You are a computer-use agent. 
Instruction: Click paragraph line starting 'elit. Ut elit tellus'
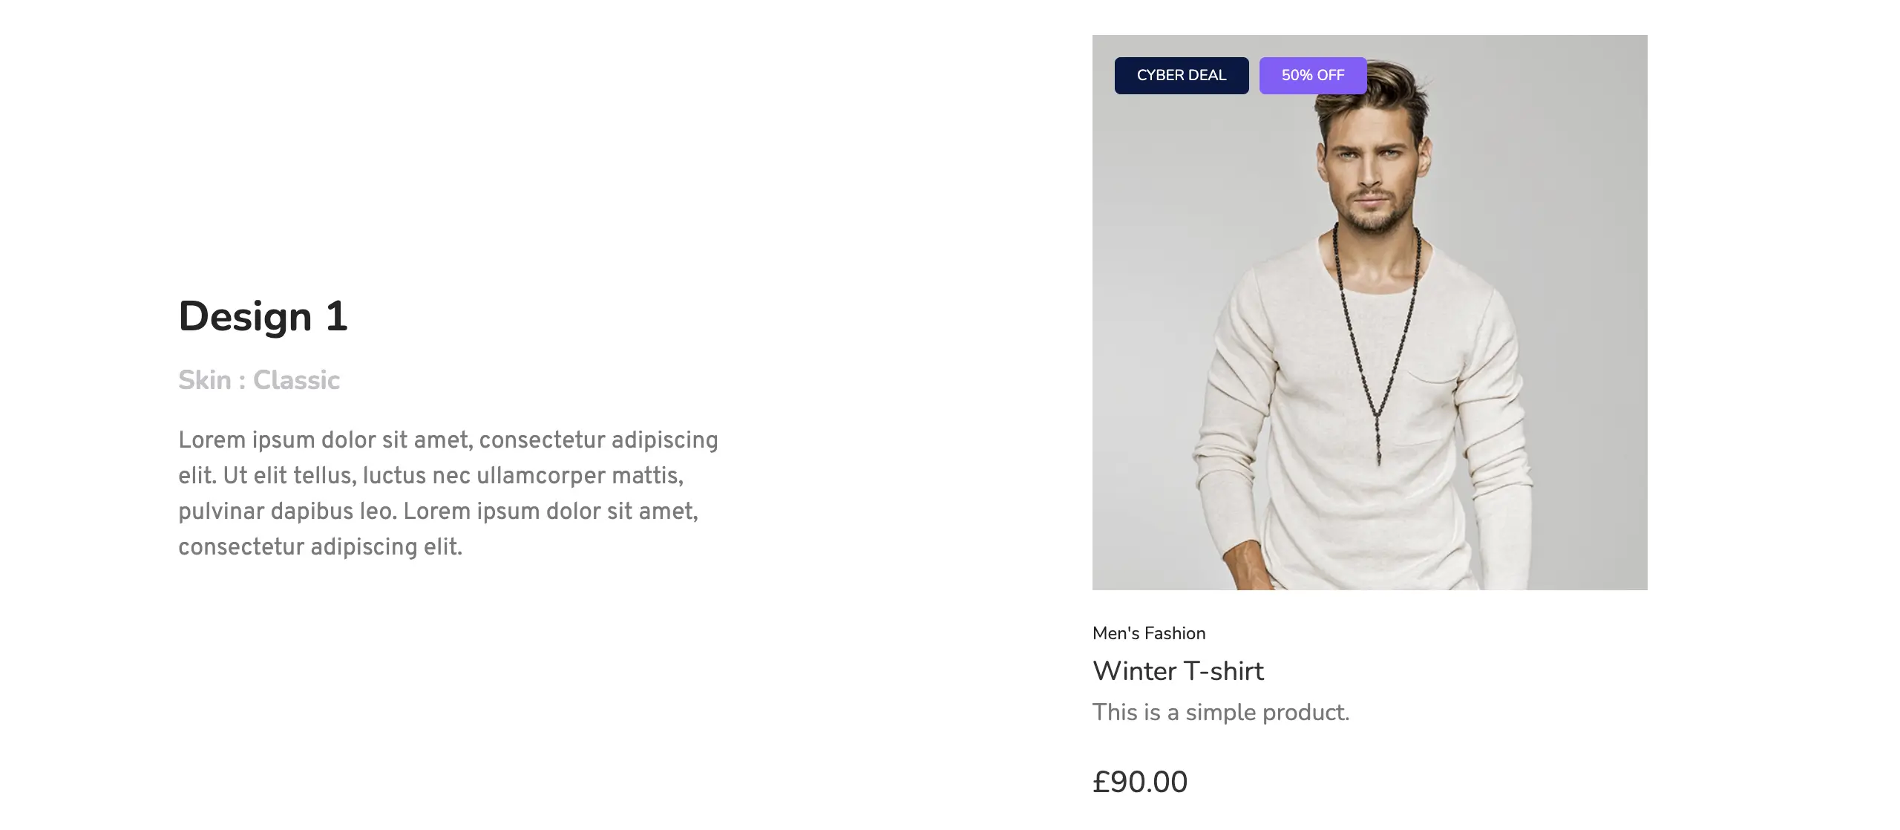[430, 475]
